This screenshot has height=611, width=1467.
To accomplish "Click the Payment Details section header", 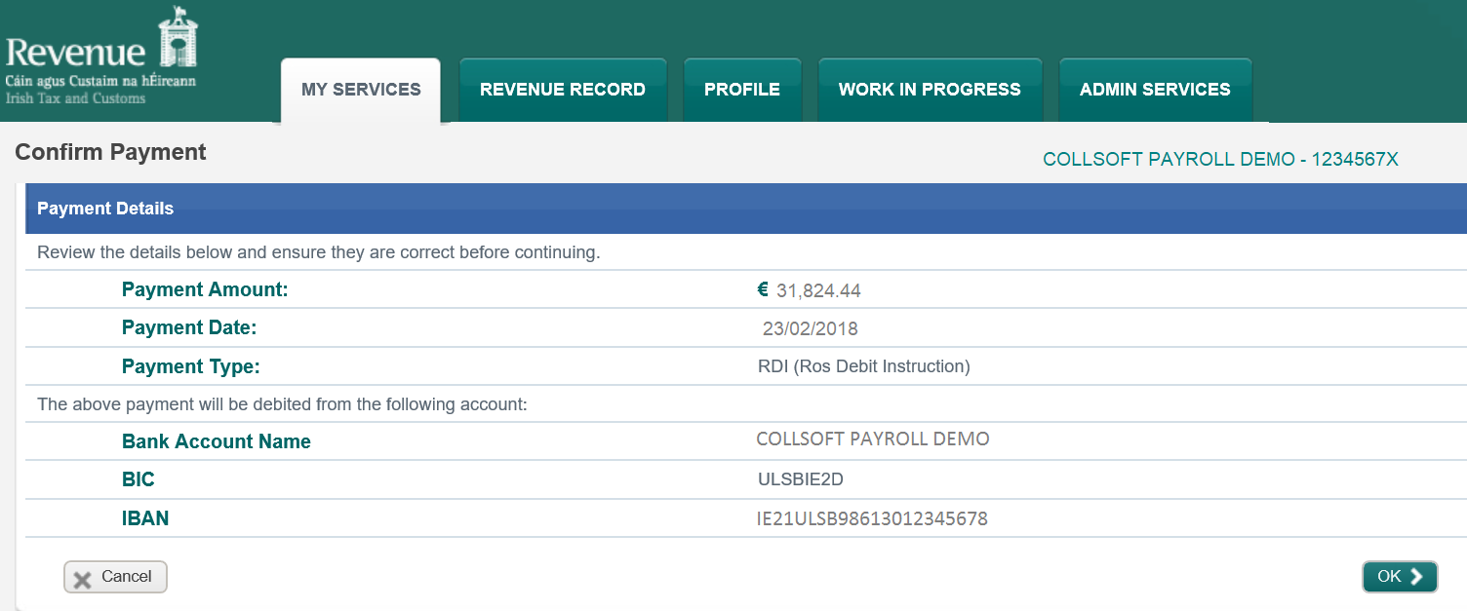I will [x=105, y=209].
